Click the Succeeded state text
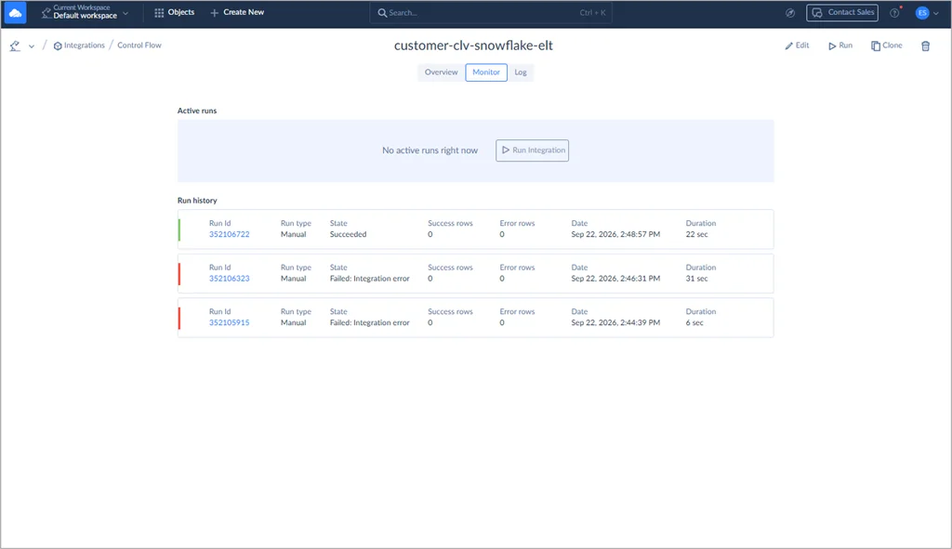Viewport: 952px width, 549px height. pyautogui.click(x=348, y=234)
